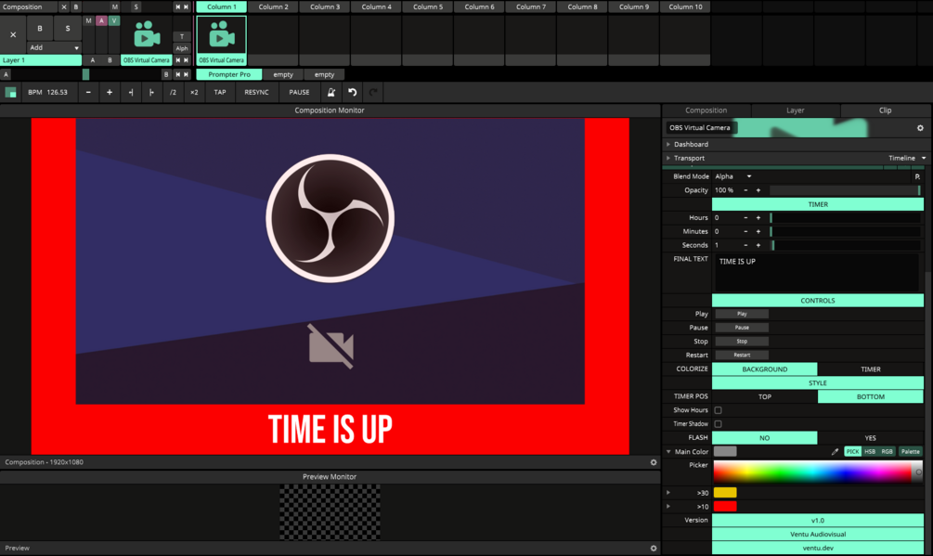Click the metronome icon in transport bar

coord(331,92)
